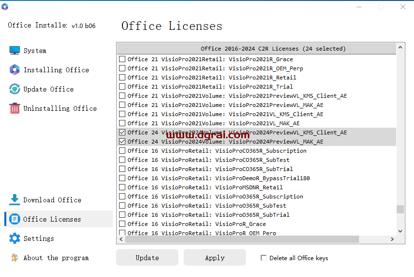This screenshot has width=414, height=277.
Task: Select VisioProCO365R_SubTrial row text
Action: pos(210,169)
